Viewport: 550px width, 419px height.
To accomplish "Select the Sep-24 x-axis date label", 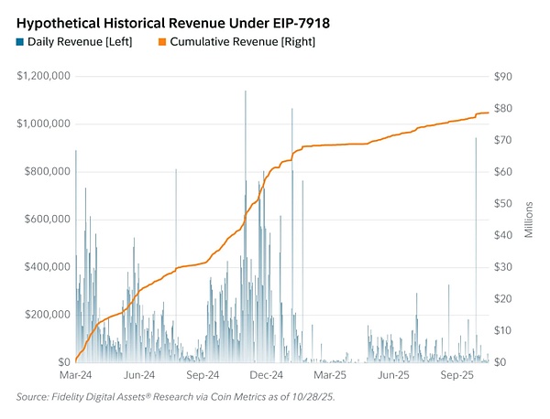I will pos(202,375).
